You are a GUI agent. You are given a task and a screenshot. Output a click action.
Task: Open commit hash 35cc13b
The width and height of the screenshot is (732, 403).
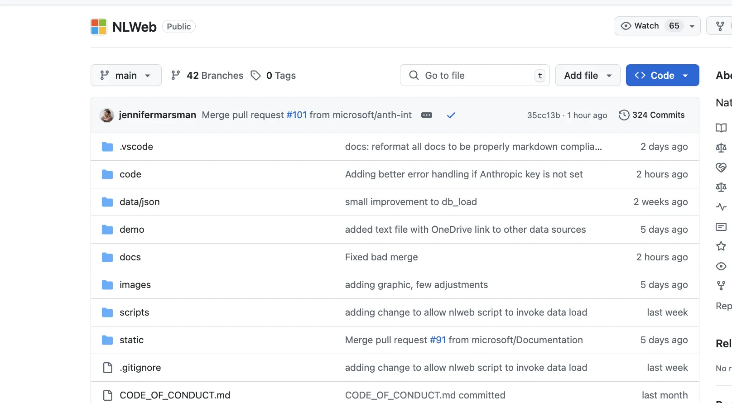pos(543,115)
